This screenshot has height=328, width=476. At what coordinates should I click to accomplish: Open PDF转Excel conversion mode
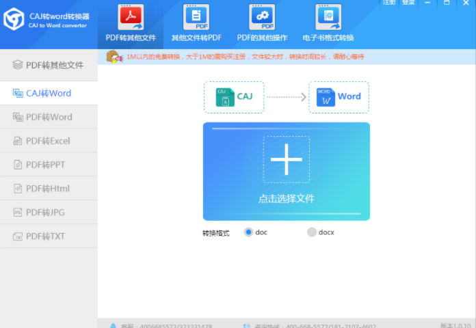(49, 141)
